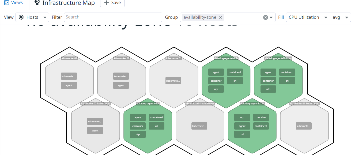Image resolution: width=351 pixels, height=155 pixels.
Task: Click cri app in datadog-agent-8h2mm hexagon
Action: click(x=287, y=81)
